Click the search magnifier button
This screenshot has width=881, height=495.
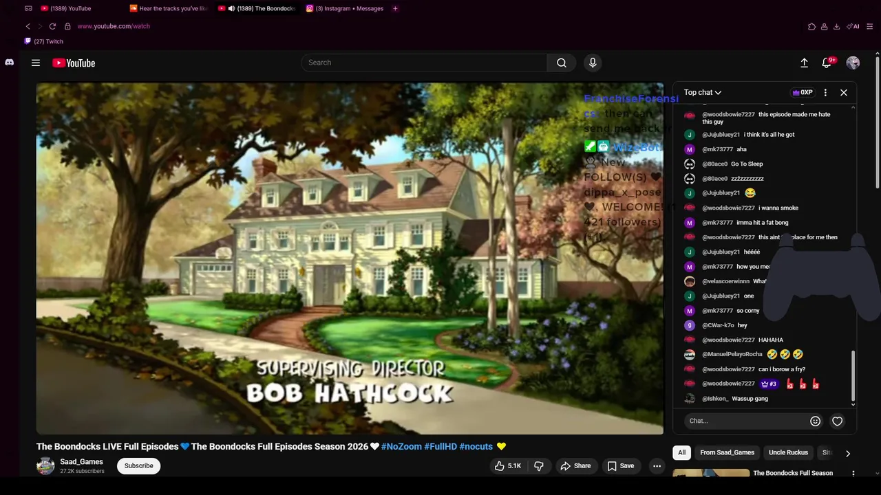tap(562, 63)
